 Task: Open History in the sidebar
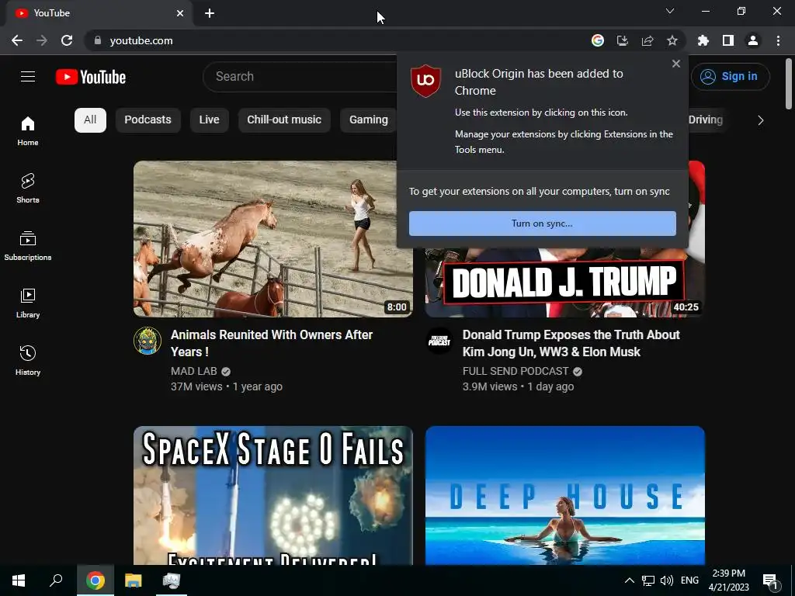(x=28, y=360)
